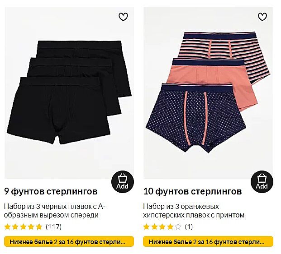This screenshot has width=281, height=254.
Task: Click the empty fifth star on orange trunks rating
Action: 178,227
